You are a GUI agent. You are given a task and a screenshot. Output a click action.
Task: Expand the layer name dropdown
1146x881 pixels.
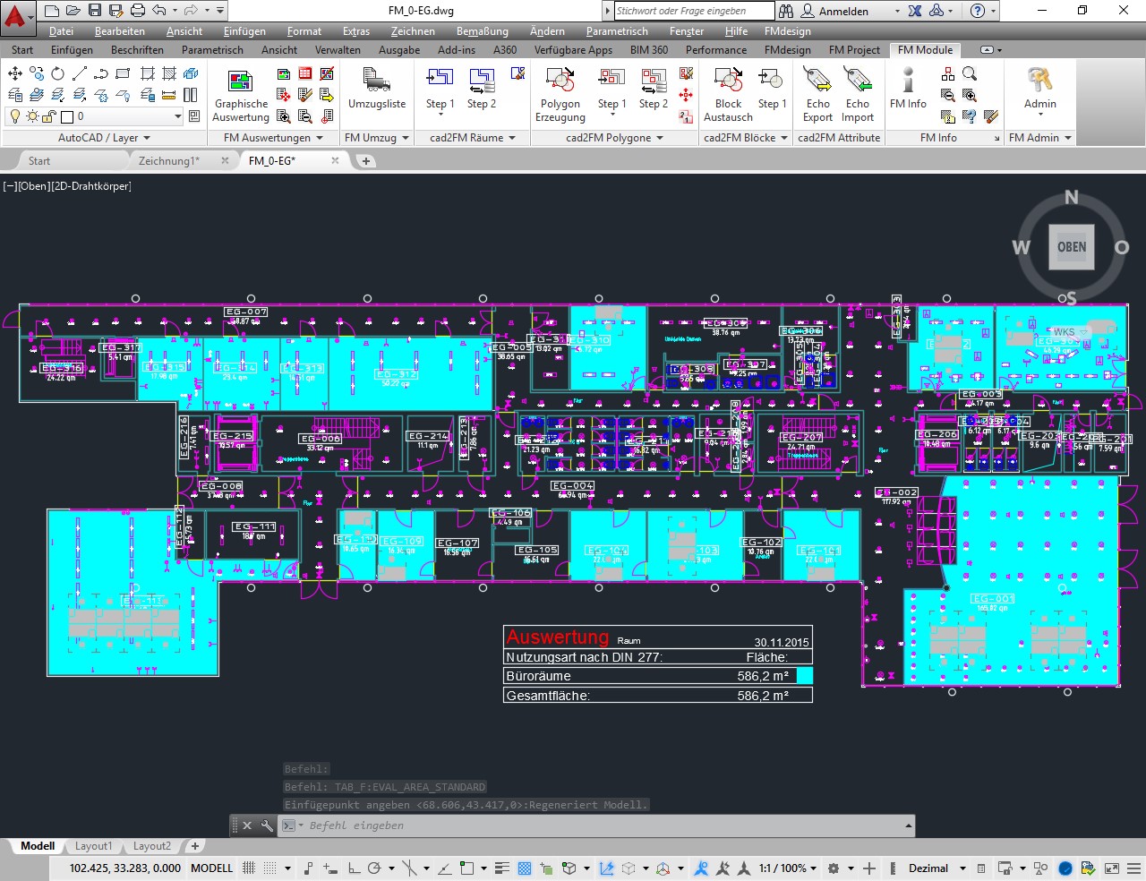177,116
